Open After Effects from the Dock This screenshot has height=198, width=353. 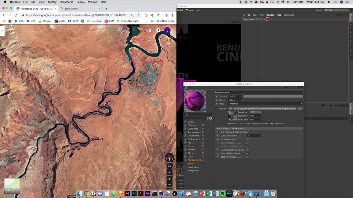click(x=148, y=194)
